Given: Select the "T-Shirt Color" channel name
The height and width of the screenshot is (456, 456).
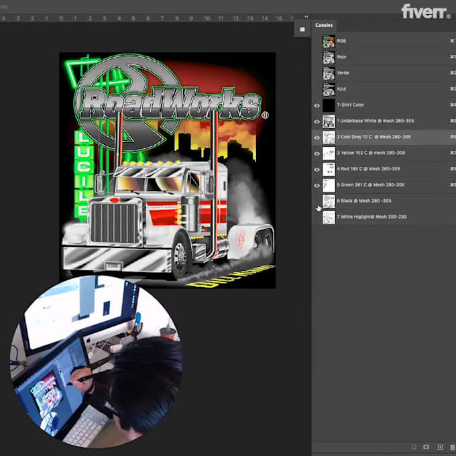Looking at the screenshot, I should pyautogui.click(x=351, y=105).
